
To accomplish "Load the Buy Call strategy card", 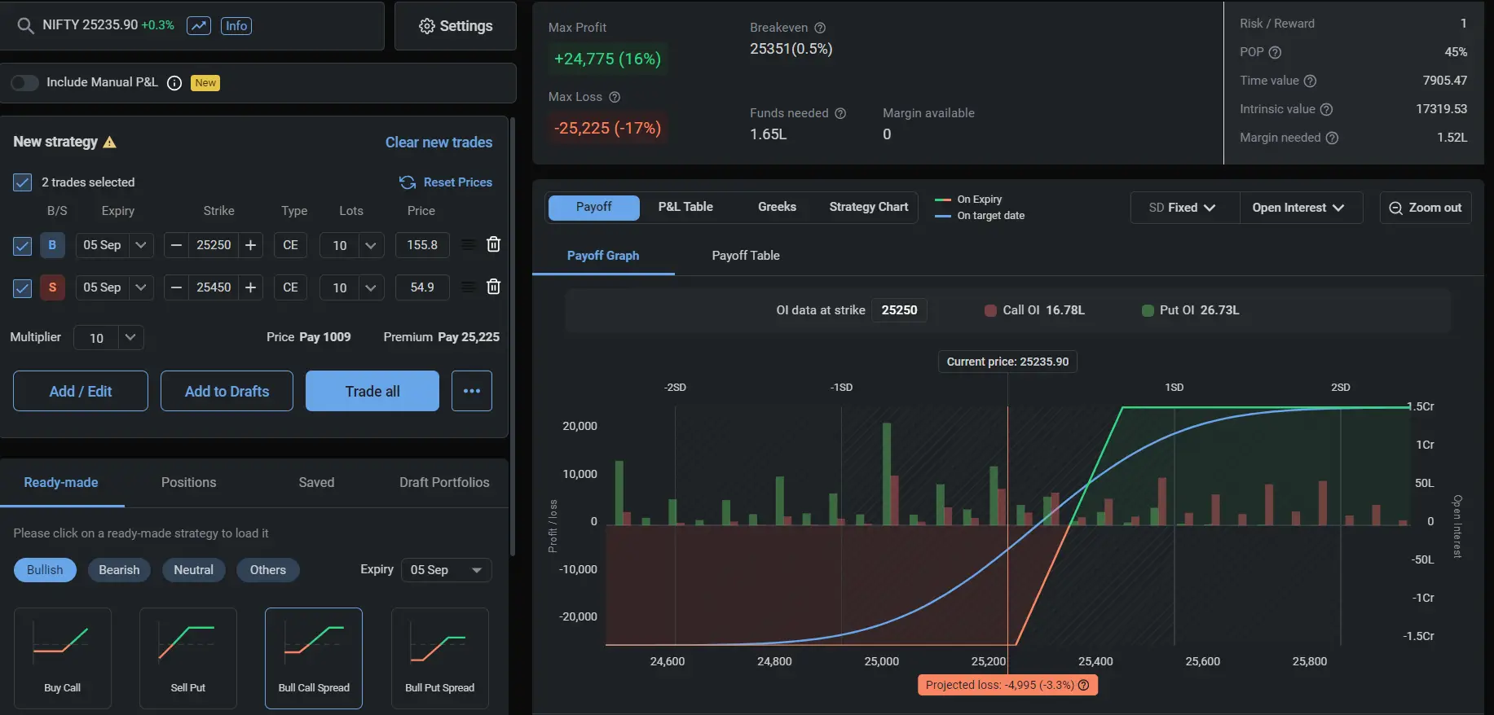I will tap(63, 658).
